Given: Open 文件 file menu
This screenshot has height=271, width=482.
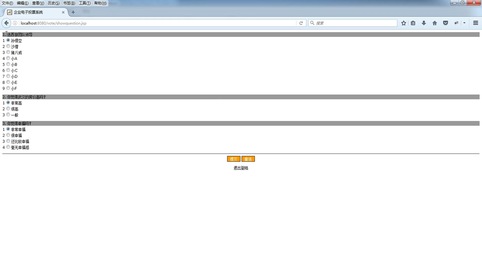Looking at the screenshot, I should [7, 3].
